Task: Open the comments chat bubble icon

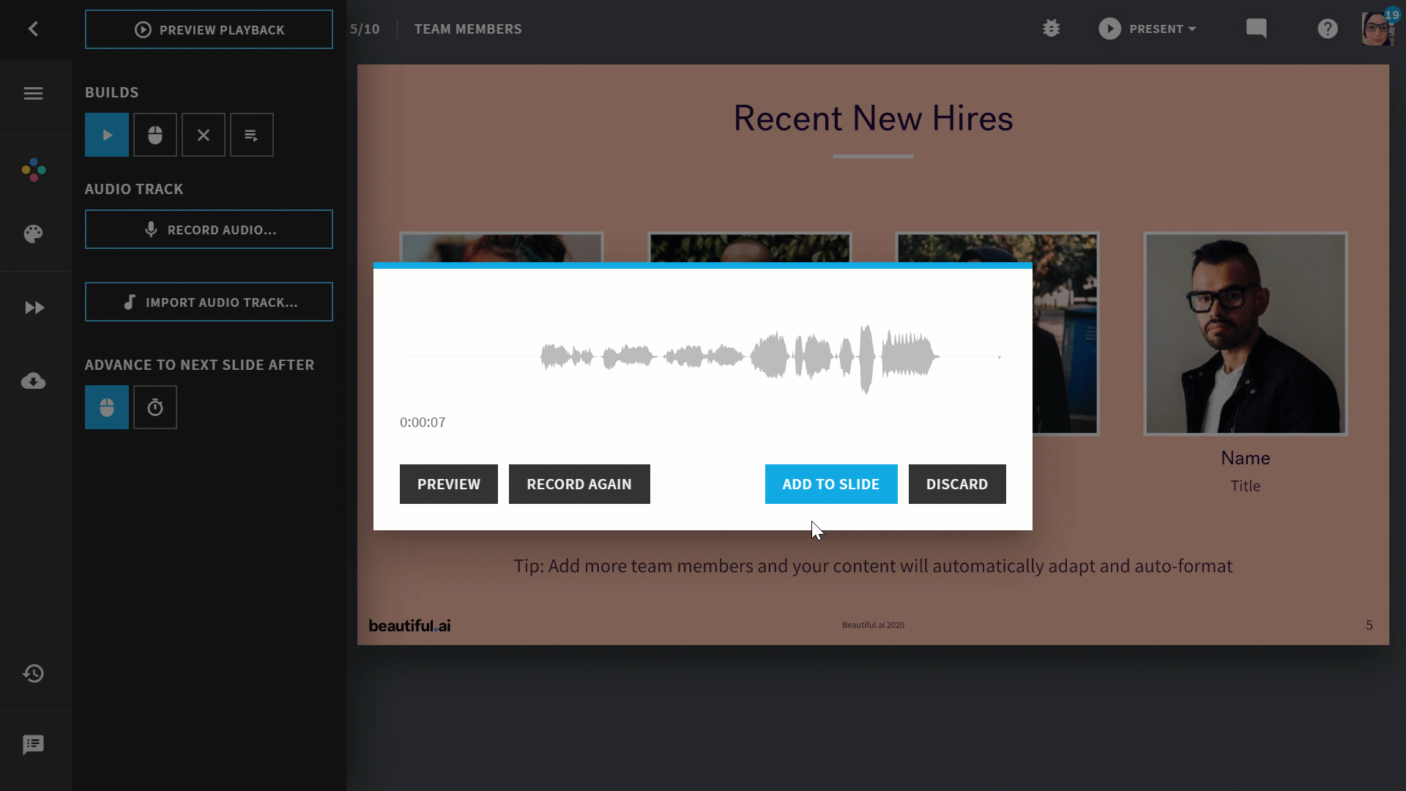Action: (x=1257, y=29)
